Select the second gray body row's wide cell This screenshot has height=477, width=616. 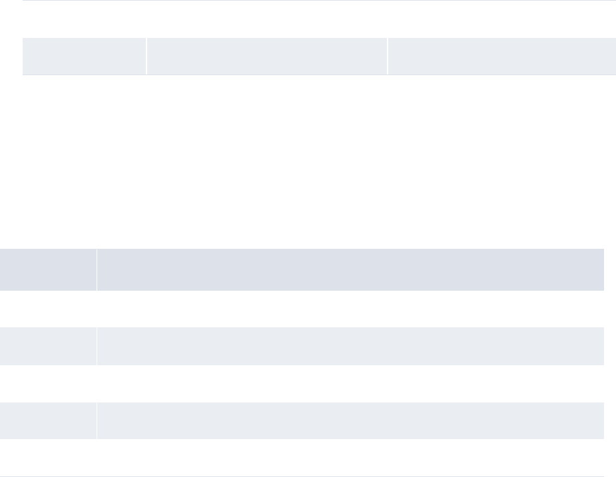tap(350, 420)
